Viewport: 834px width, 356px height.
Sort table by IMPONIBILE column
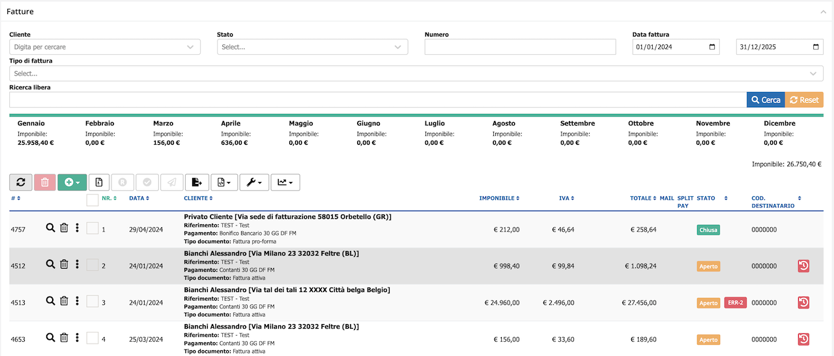click(x=499, y=198)
